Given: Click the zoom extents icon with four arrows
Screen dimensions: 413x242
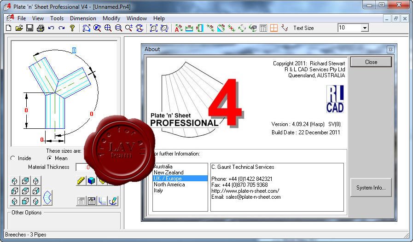Looking at the screenshot, I should point(154,28).
